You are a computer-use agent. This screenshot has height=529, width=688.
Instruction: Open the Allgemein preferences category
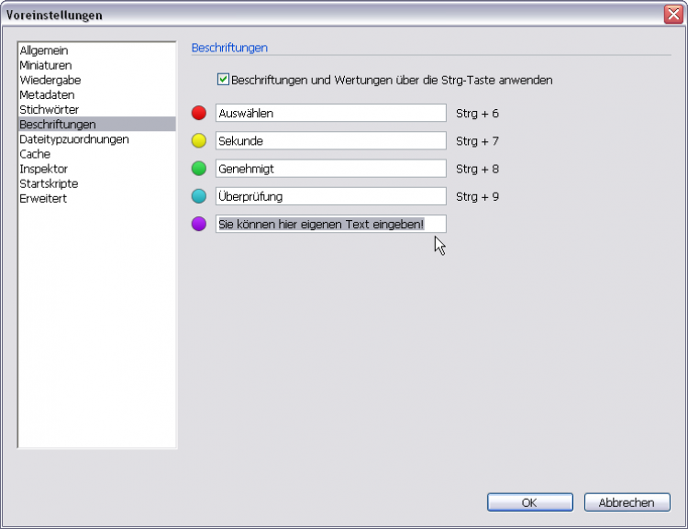(44, 50)
